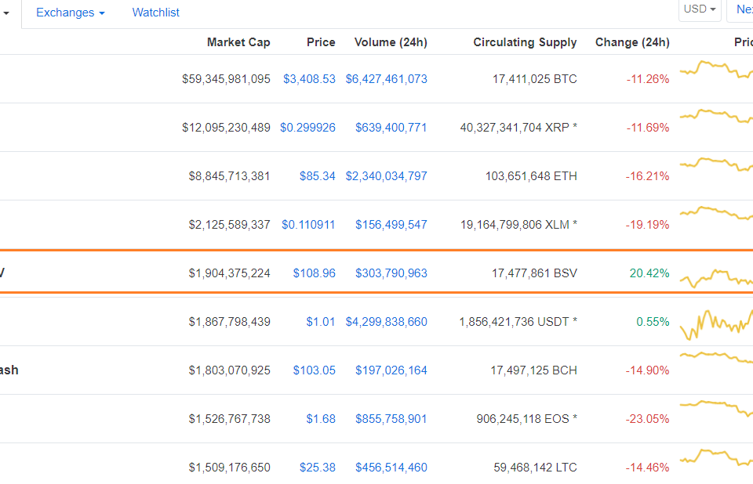The width and height of the screenshot is (753, 484).
Task: Open Litecoin price sparkline chart
Action: pos(716,457)
